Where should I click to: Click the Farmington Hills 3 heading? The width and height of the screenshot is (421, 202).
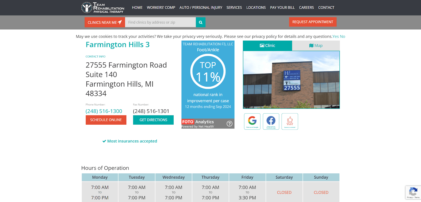click(118, 45)
